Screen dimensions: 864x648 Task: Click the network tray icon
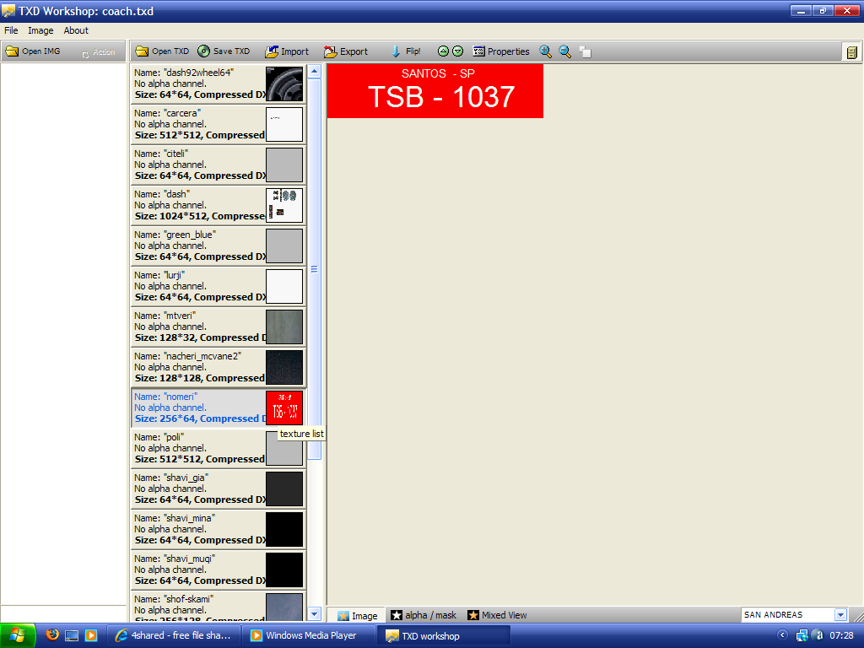coord(802,636)
